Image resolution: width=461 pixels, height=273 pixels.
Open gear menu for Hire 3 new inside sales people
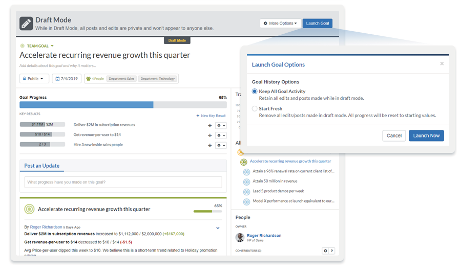click(221, 146)
